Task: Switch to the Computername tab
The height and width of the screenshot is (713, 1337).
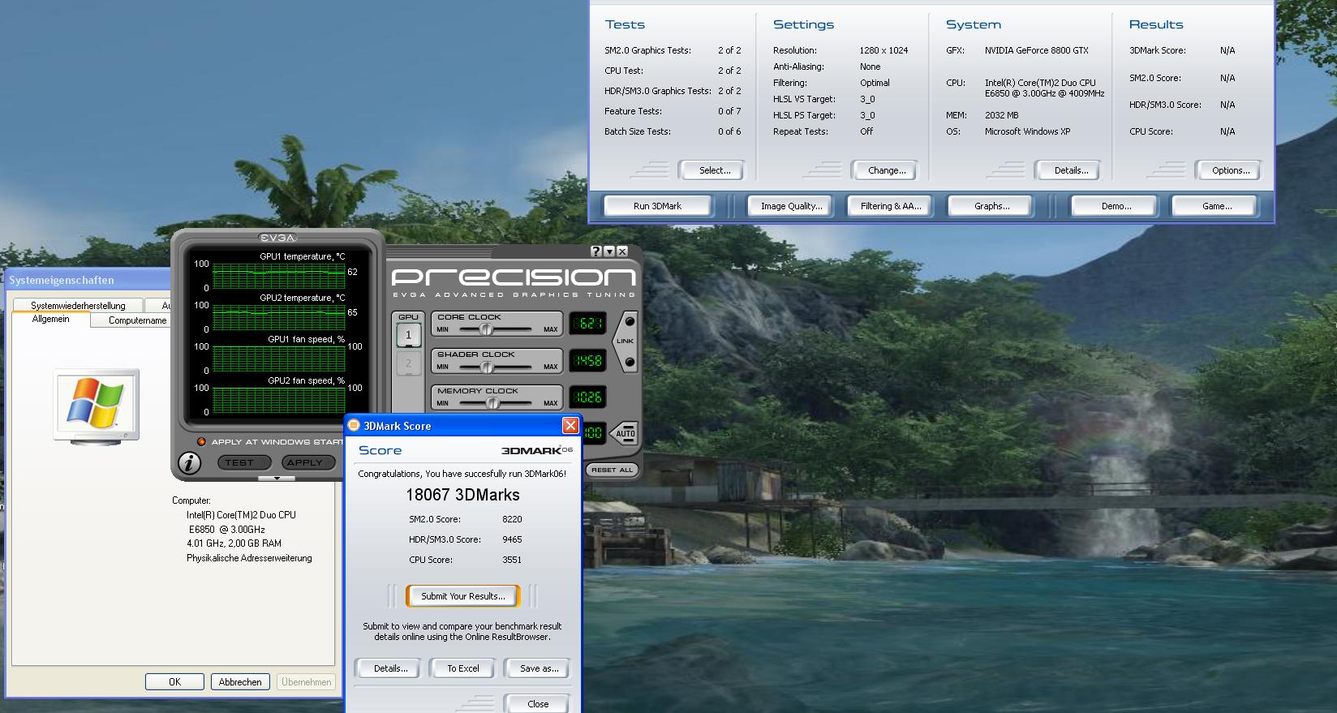Action: pos(129,320)
